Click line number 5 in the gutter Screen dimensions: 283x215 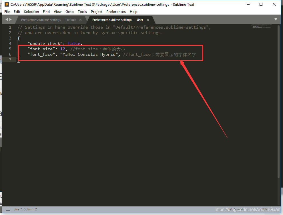(10, 49)
